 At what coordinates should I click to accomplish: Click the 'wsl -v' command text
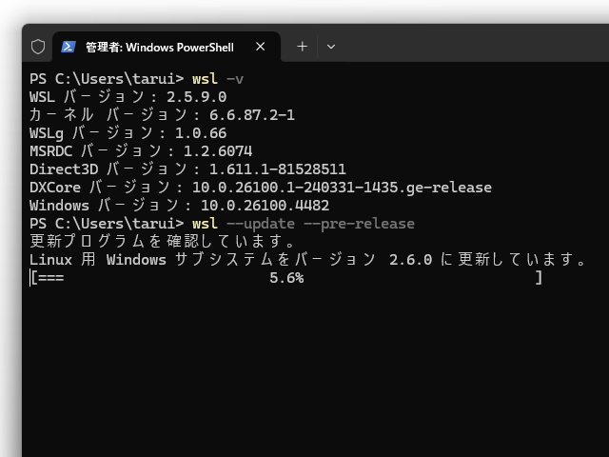click(x=218, y=79)
